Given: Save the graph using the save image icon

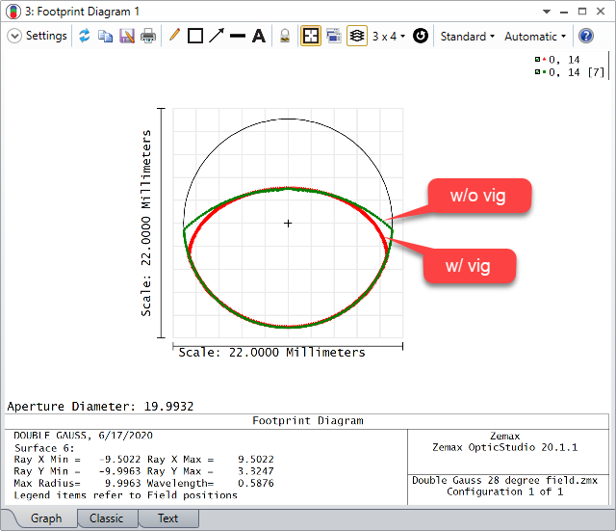Looking at the screenshot, I should click(127, 37).
